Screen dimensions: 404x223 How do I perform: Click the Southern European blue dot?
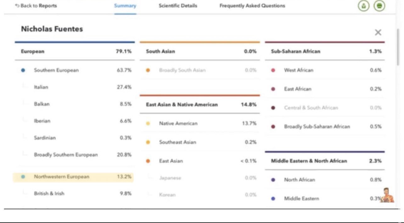click(23, 70)
